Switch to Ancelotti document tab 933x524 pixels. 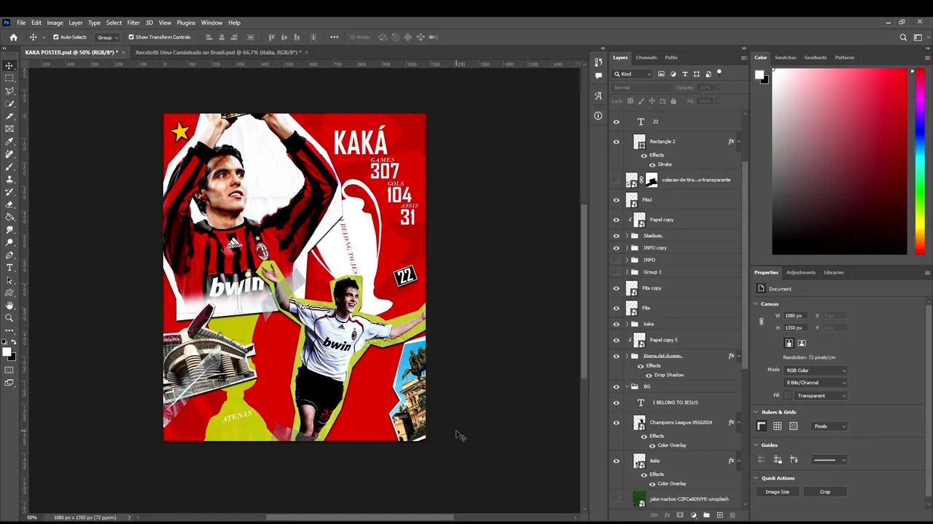(x=218, y=52)
